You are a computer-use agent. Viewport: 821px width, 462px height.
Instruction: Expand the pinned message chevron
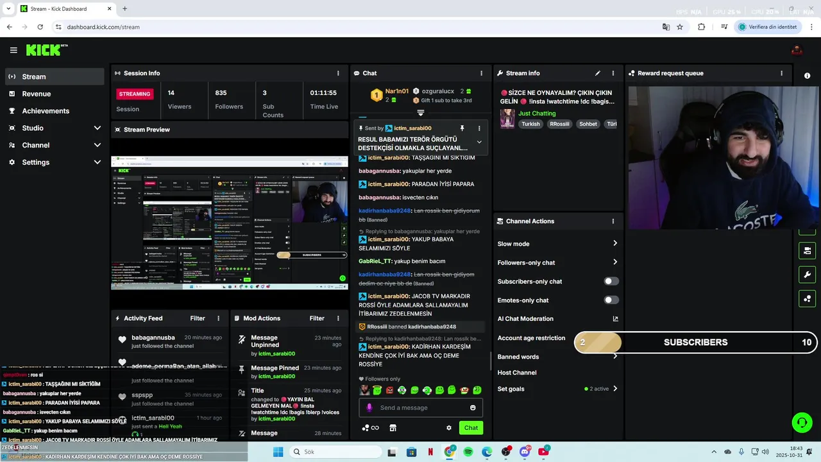(478, 142)
